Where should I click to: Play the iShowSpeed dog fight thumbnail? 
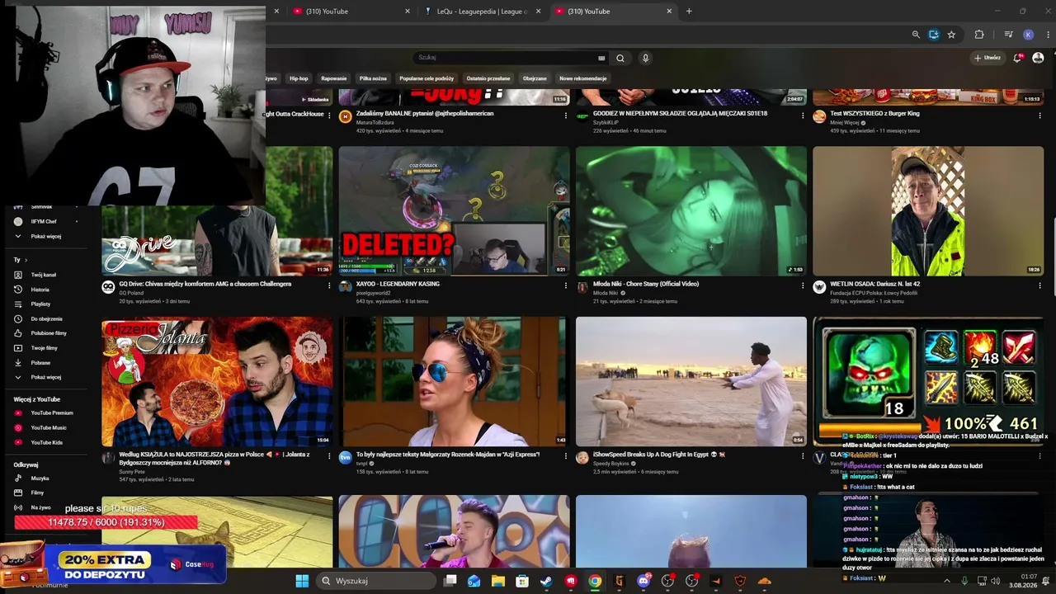click(691, 382)
